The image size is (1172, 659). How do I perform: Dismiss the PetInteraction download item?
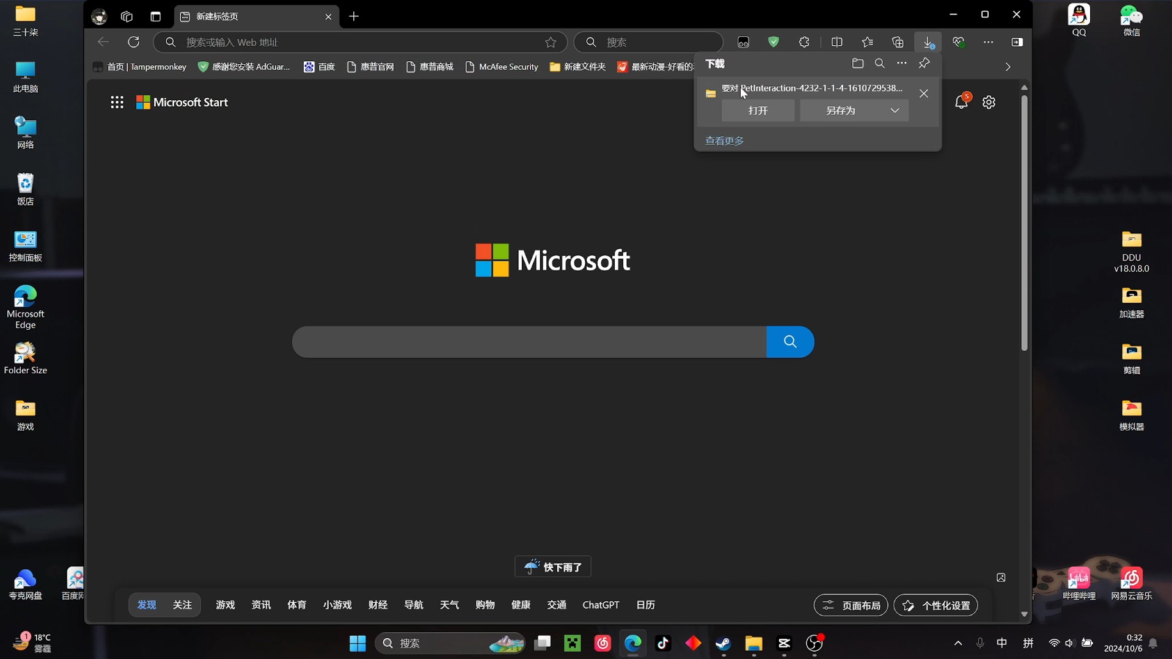coord(923,93)
